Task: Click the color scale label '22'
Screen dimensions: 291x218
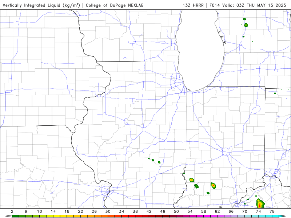Action: [x=80, y=211]
